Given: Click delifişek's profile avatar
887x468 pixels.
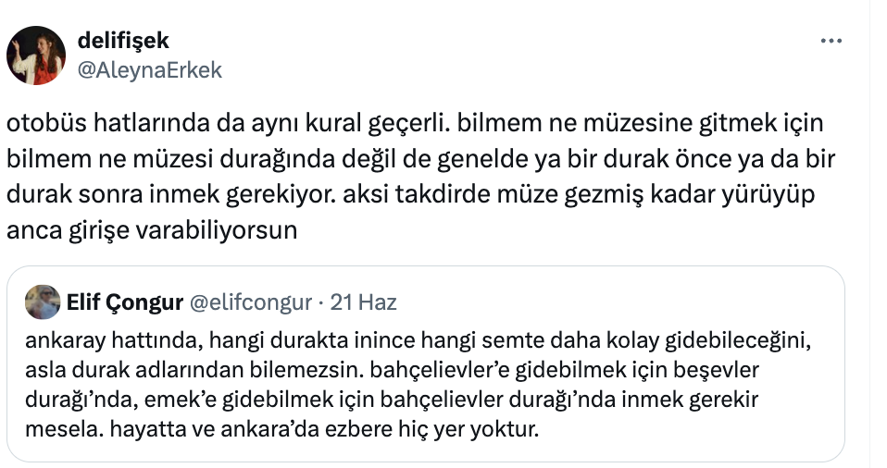Looking at the screenshot, I should [36, 55].
